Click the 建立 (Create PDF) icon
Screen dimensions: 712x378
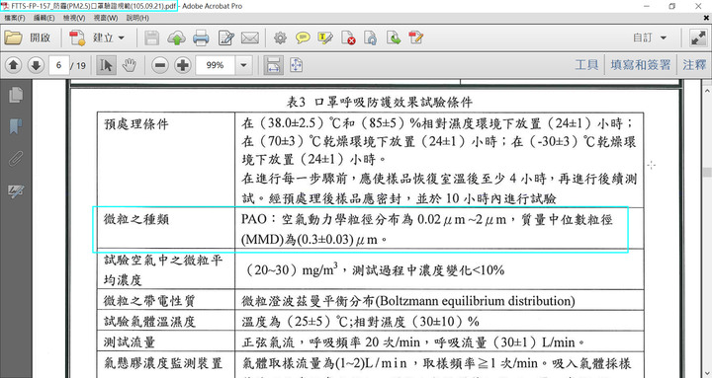pos(77,38)
